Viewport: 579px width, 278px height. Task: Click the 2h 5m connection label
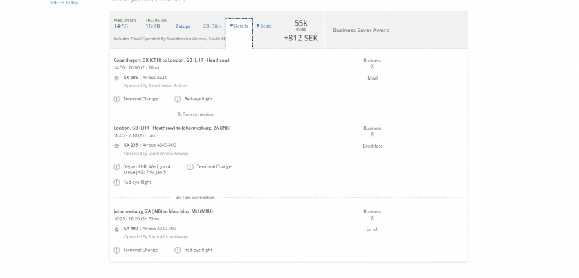click(195, 114)
